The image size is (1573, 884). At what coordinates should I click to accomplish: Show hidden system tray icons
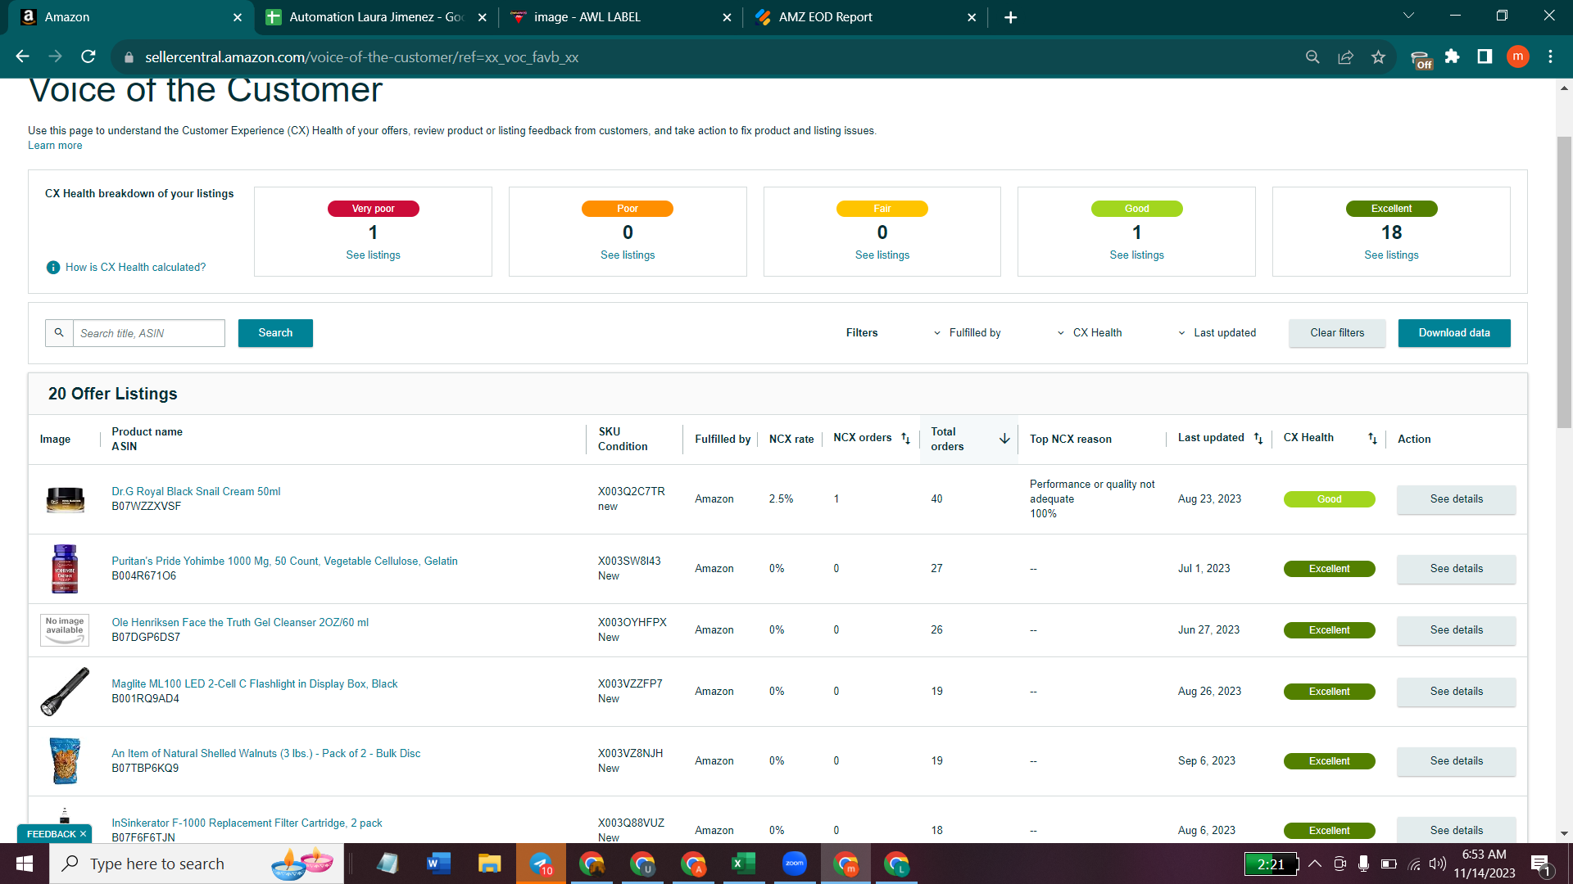tap(1314, 864)
